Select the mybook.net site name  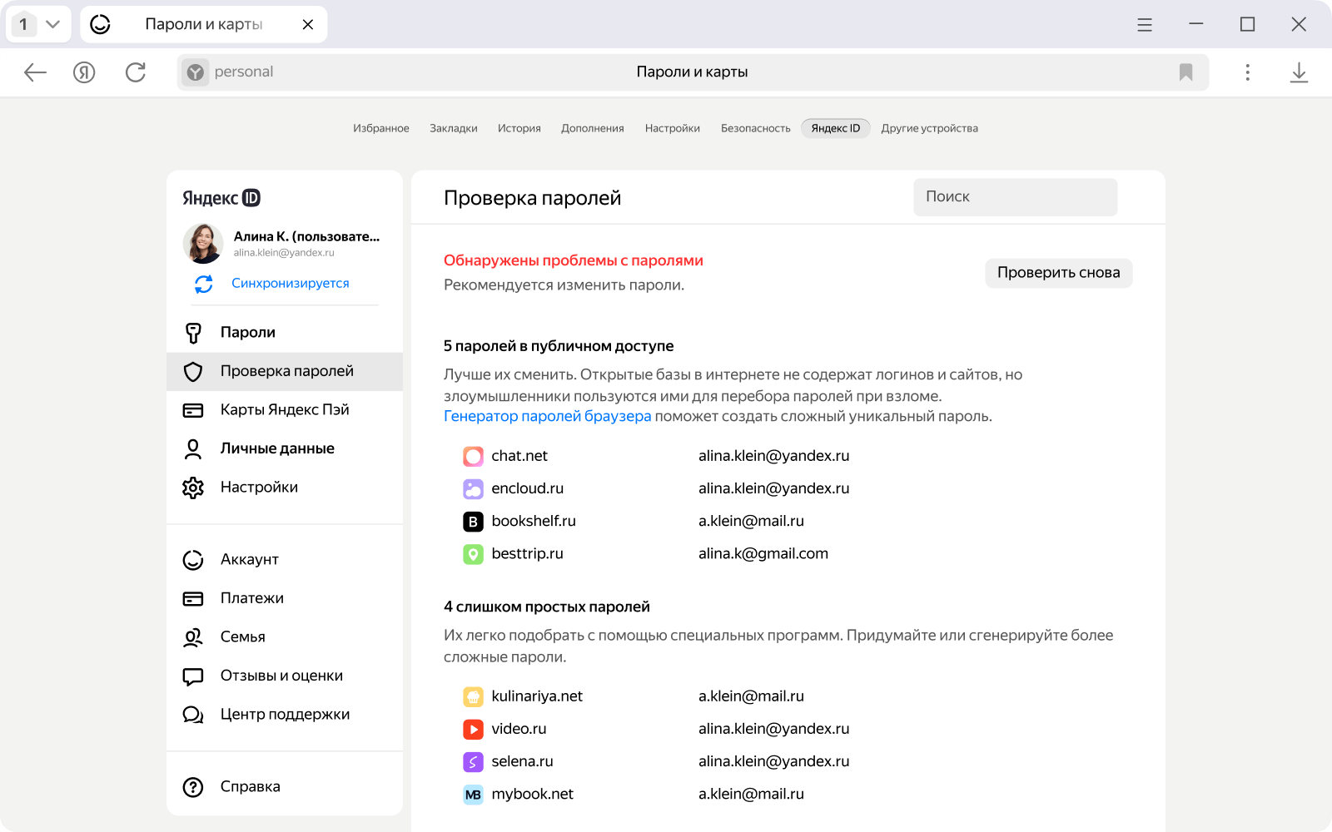coord(533,794)
